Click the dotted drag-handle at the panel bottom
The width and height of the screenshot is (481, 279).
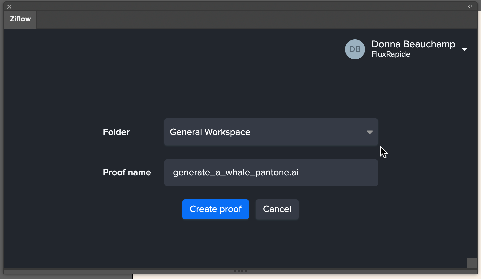tap(240, 271)
